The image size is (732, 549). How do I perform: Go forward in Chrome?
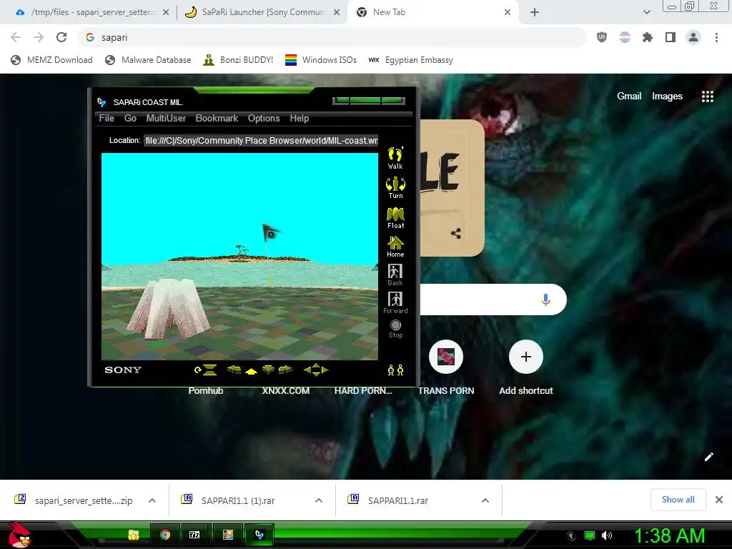click(x=39, y=37)
